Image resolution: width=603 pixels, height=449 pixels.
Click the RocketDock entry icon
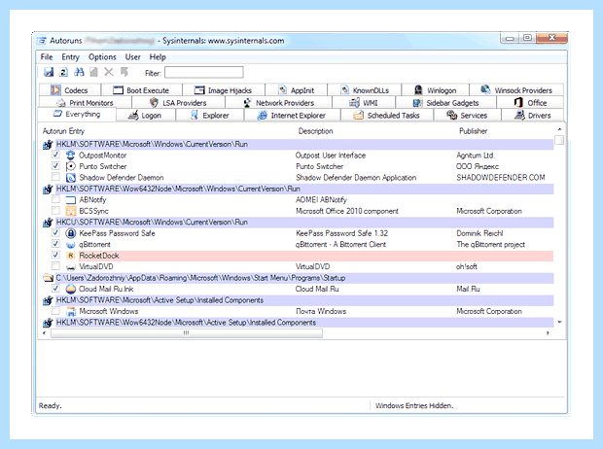(70, 256)
